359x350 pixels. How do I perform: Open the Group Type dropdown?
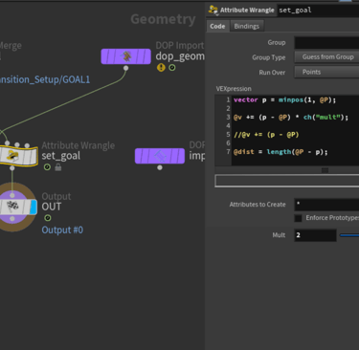coord(326,57)
